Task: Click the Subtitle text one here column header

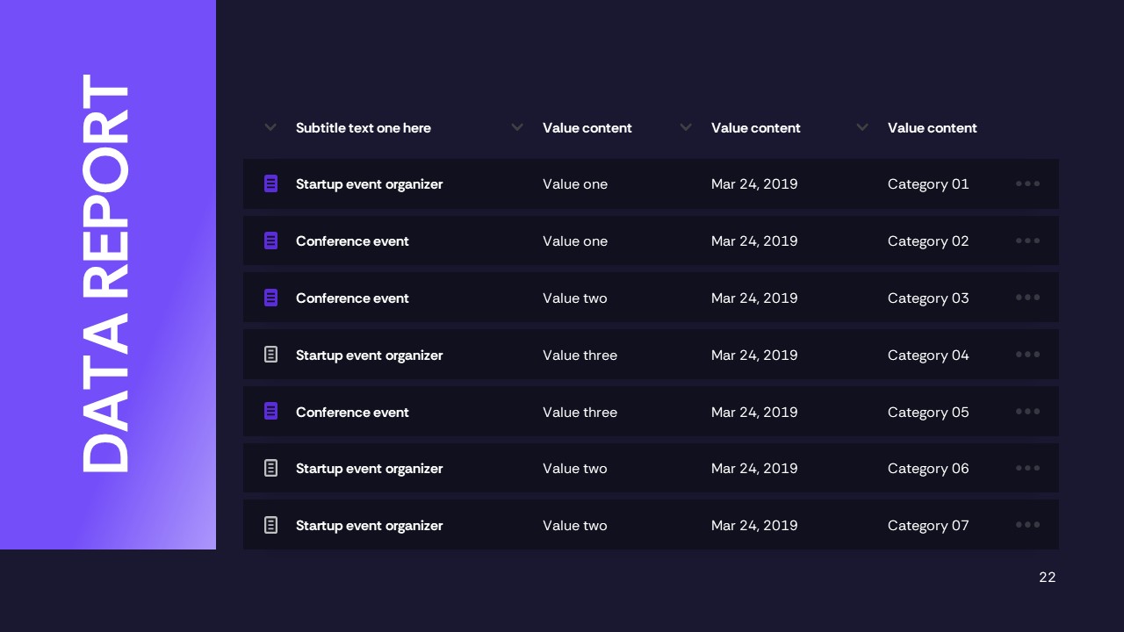Action: click(363, 128)
